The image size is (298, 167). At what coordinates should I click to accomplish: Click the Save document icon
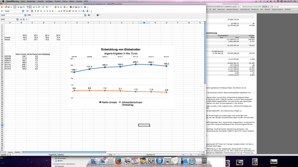[8, 7]
